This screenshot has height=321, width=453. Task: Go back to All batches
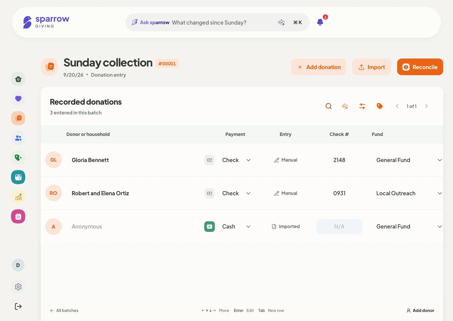tap(64, 310)
